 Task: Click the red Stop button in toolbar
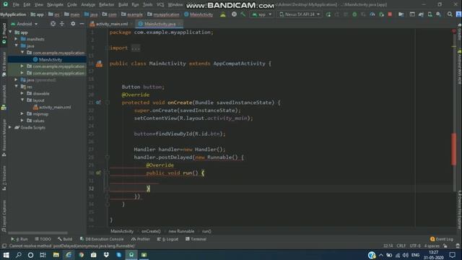click(x=390, y=14)
